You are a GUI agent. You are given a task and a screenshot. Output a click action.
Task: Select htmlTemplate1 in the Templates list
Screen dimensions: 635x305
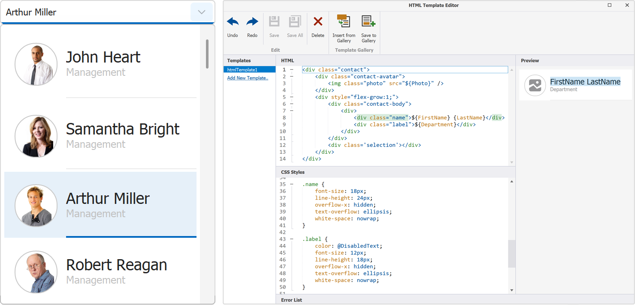[x=249, y=70]
